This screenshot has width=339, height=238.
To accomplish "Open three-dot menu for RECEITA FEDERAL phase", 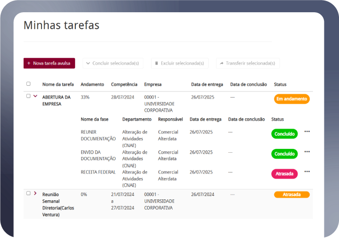I will click(307, 172).
